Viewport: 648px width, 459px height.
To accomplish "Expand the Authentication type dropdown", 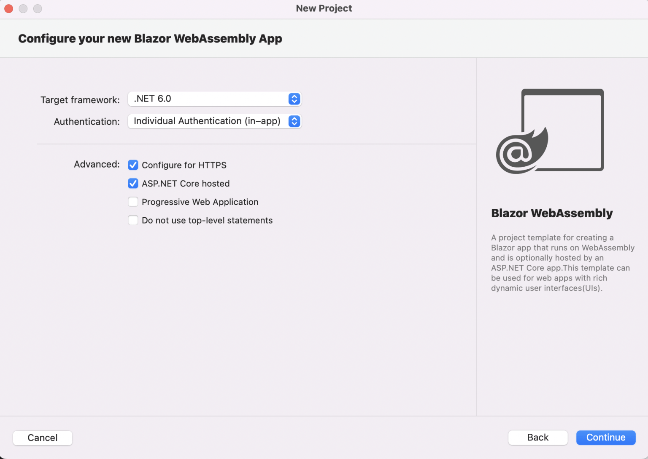I will 214,121.
